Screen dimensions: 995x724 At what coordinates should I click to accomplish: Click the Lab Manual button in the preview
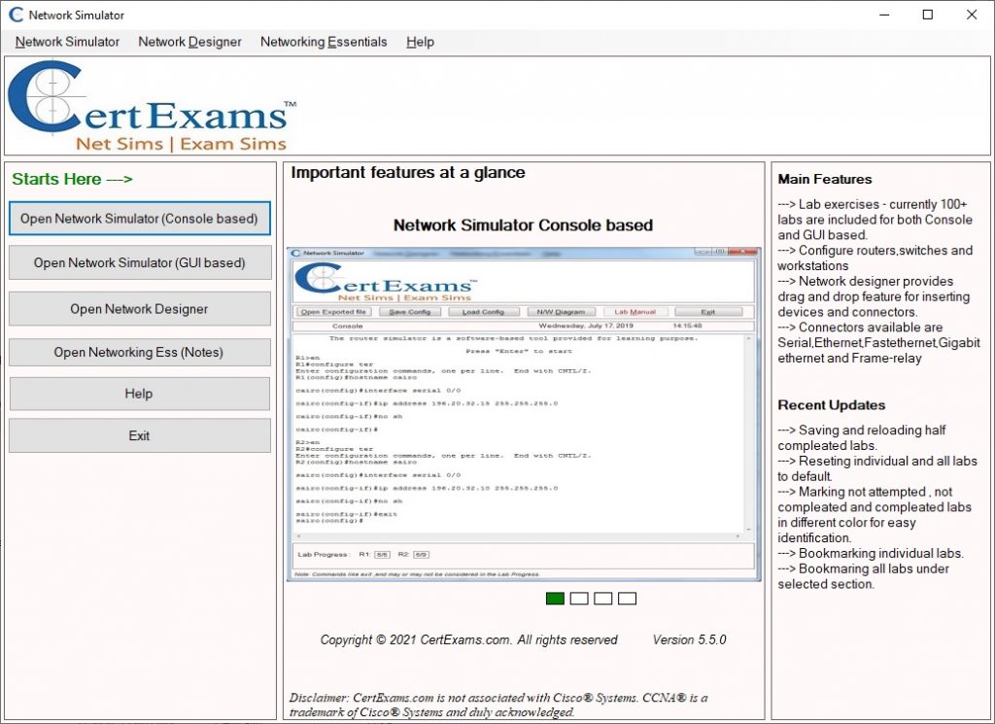[635, 311]
